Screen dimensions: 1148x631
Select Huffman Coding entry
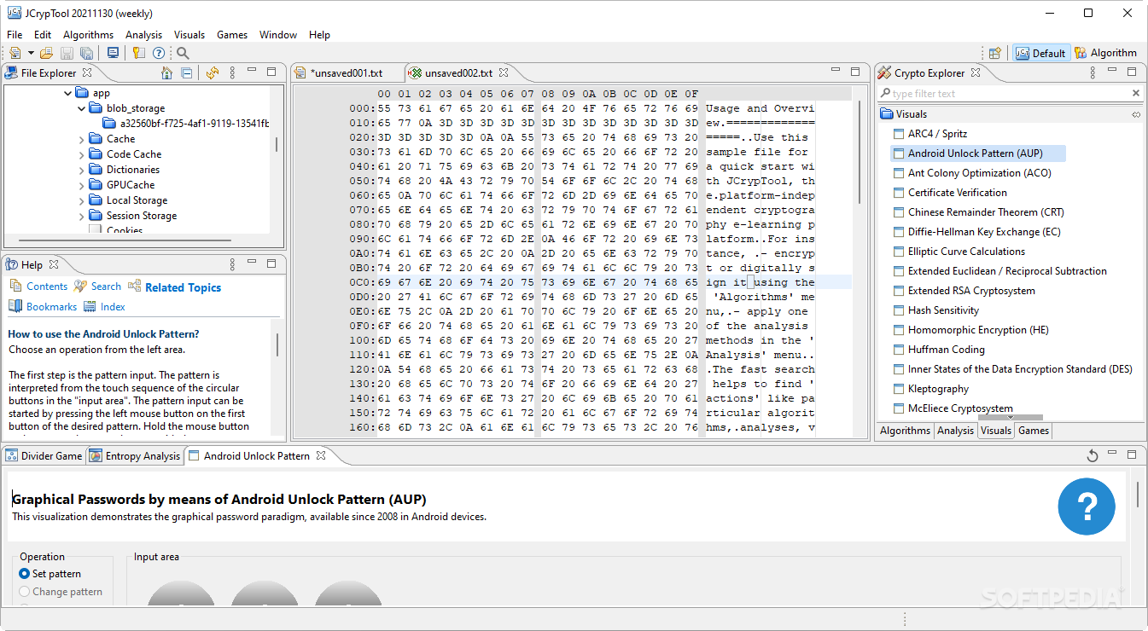click(x=946, y=350)
